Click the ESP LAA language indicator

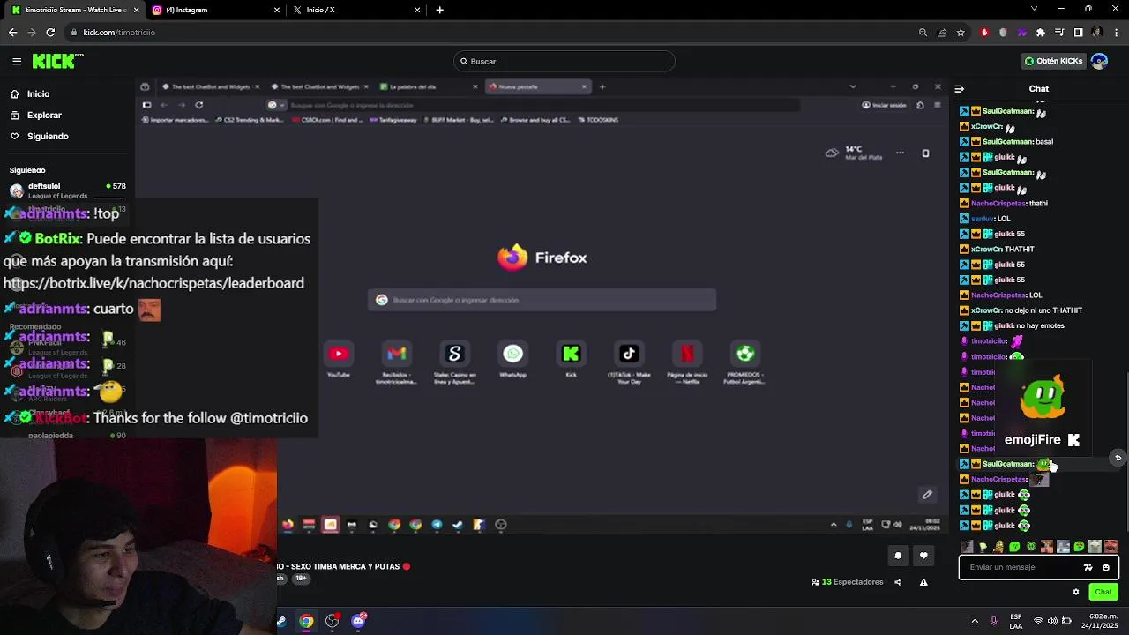pyautogui.click(x=1016, y=621)
